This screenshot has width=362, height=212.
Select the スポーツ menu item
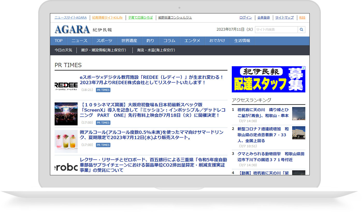pyautogui.click(x=104, y=41)
